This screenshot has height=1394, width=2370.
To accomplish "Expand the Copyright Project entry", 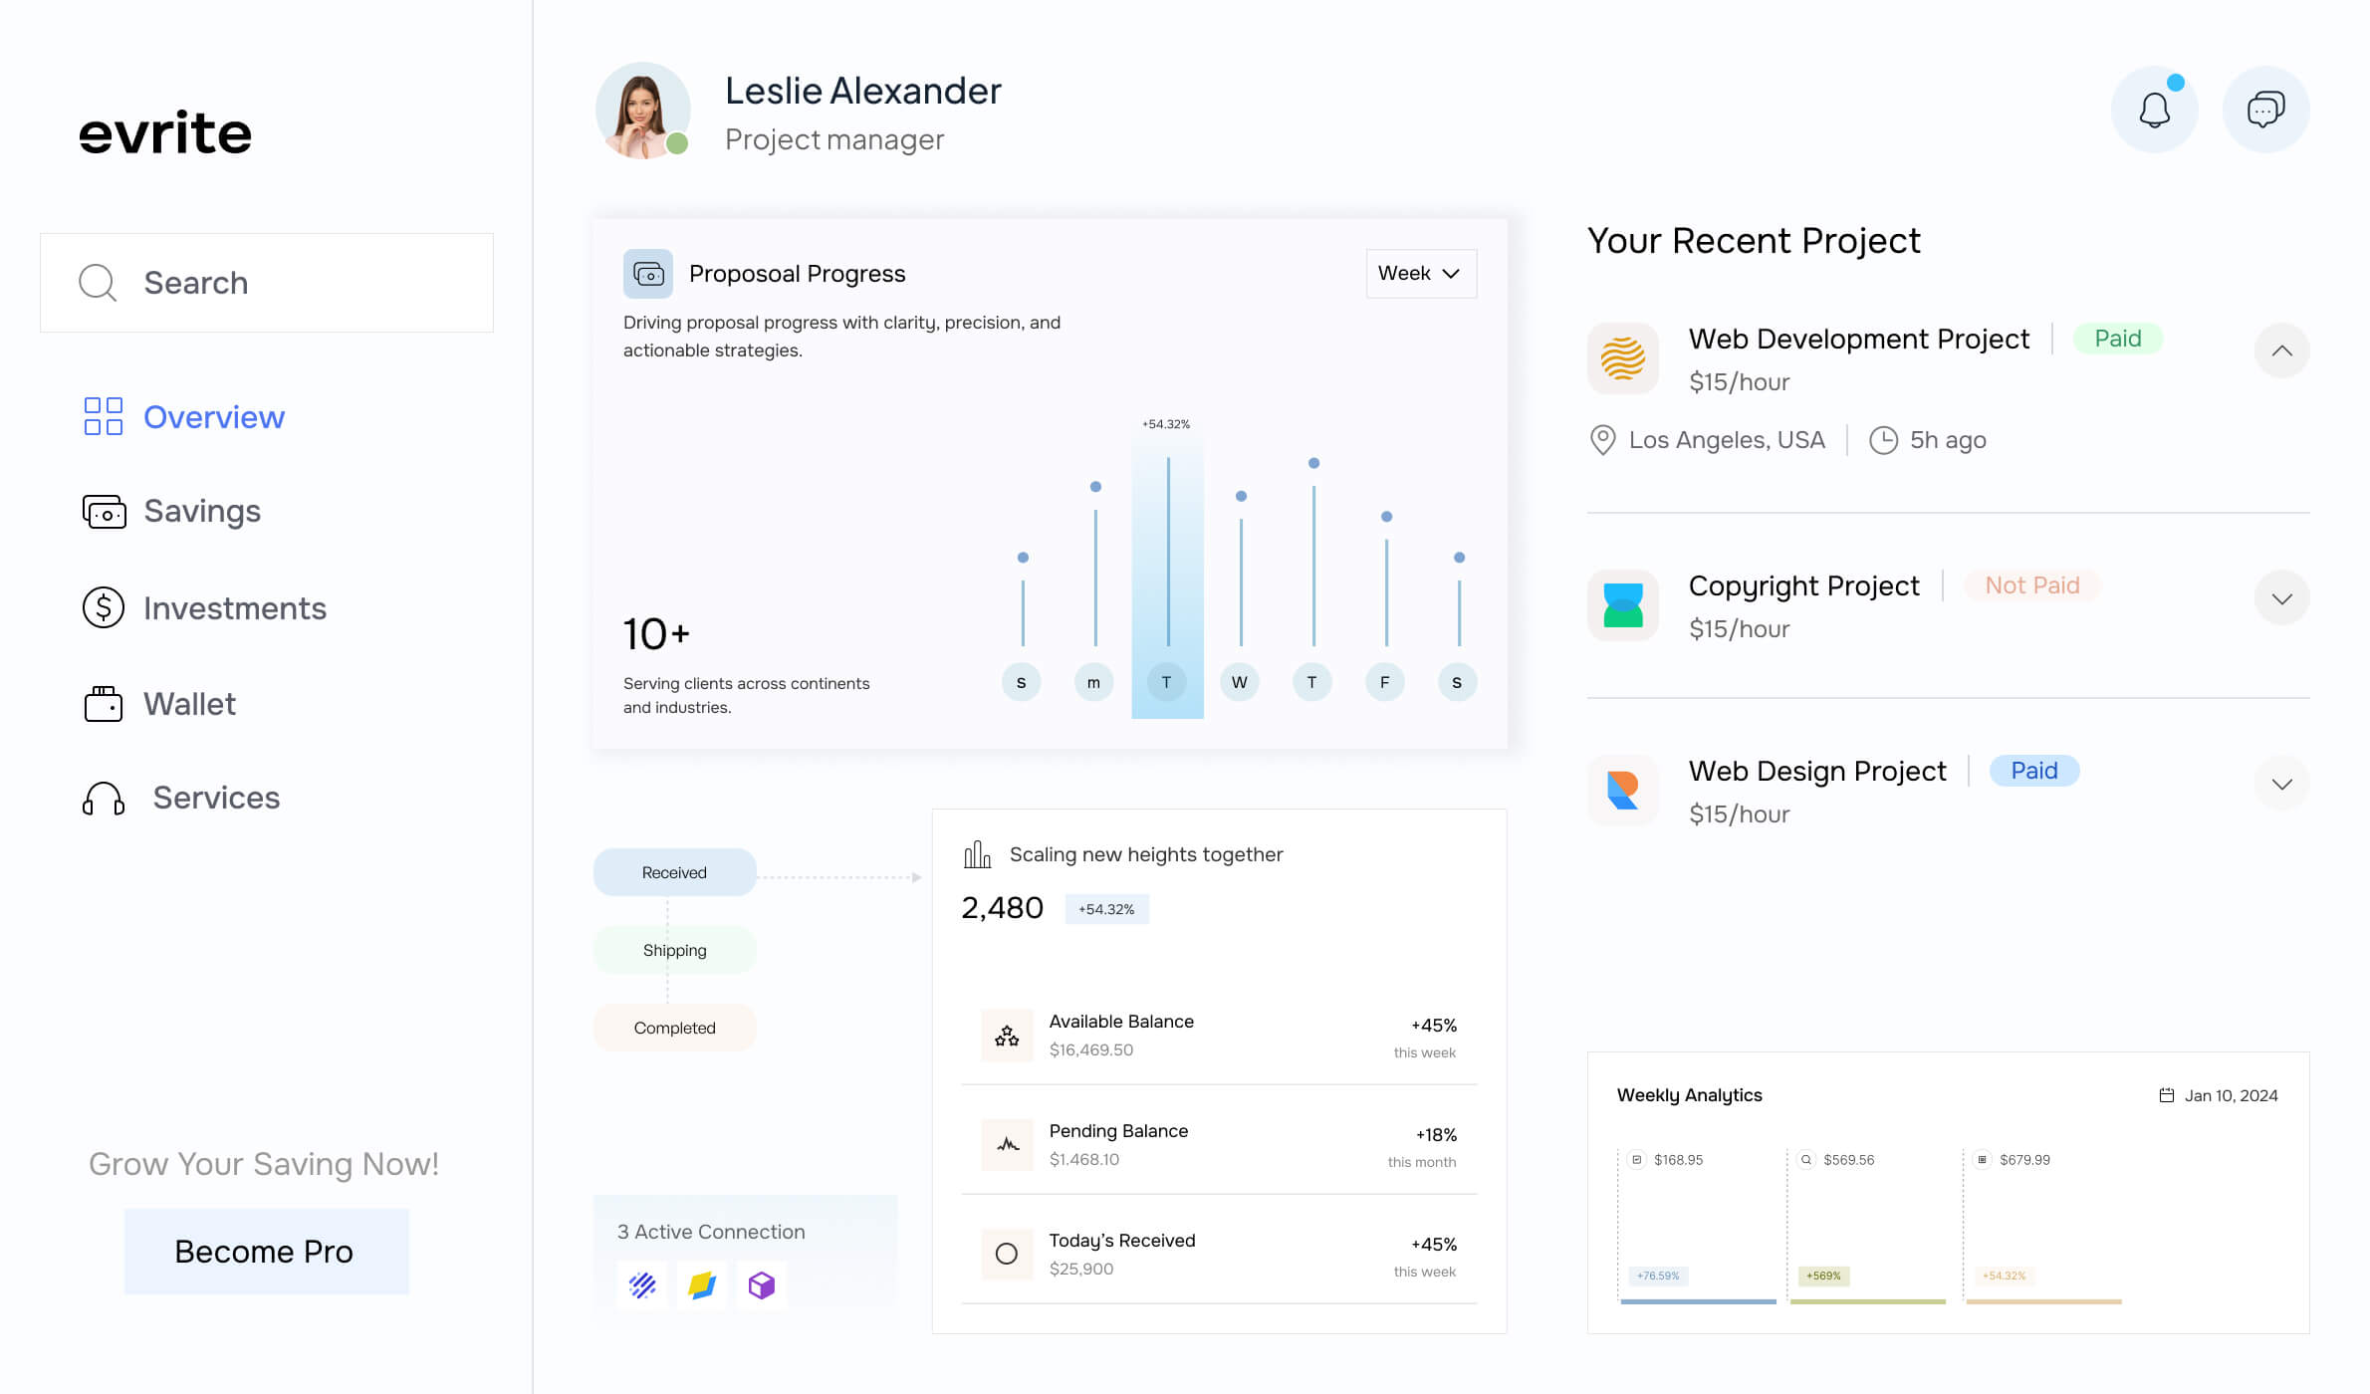I will [2281, 598].
